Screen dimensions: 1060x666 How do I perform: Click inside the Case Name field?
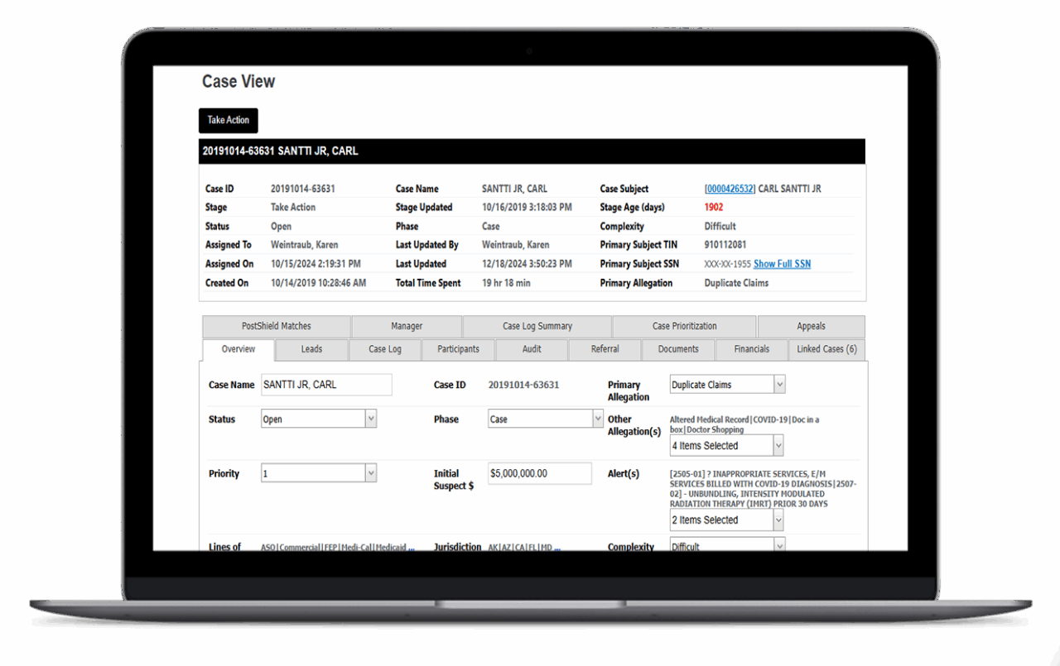point(325,384)
